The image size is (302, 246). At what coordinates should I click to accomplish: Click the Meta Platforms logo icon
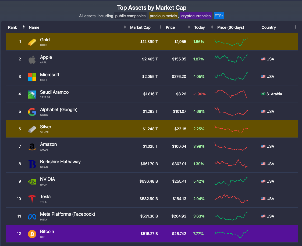[32, 217]
